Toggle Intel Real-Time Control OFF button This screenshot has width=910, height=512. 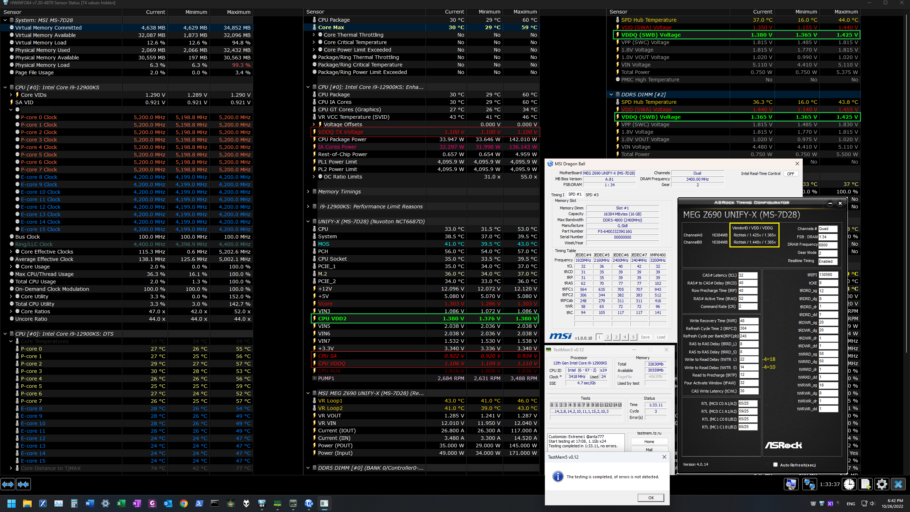[x=791, y=174]
